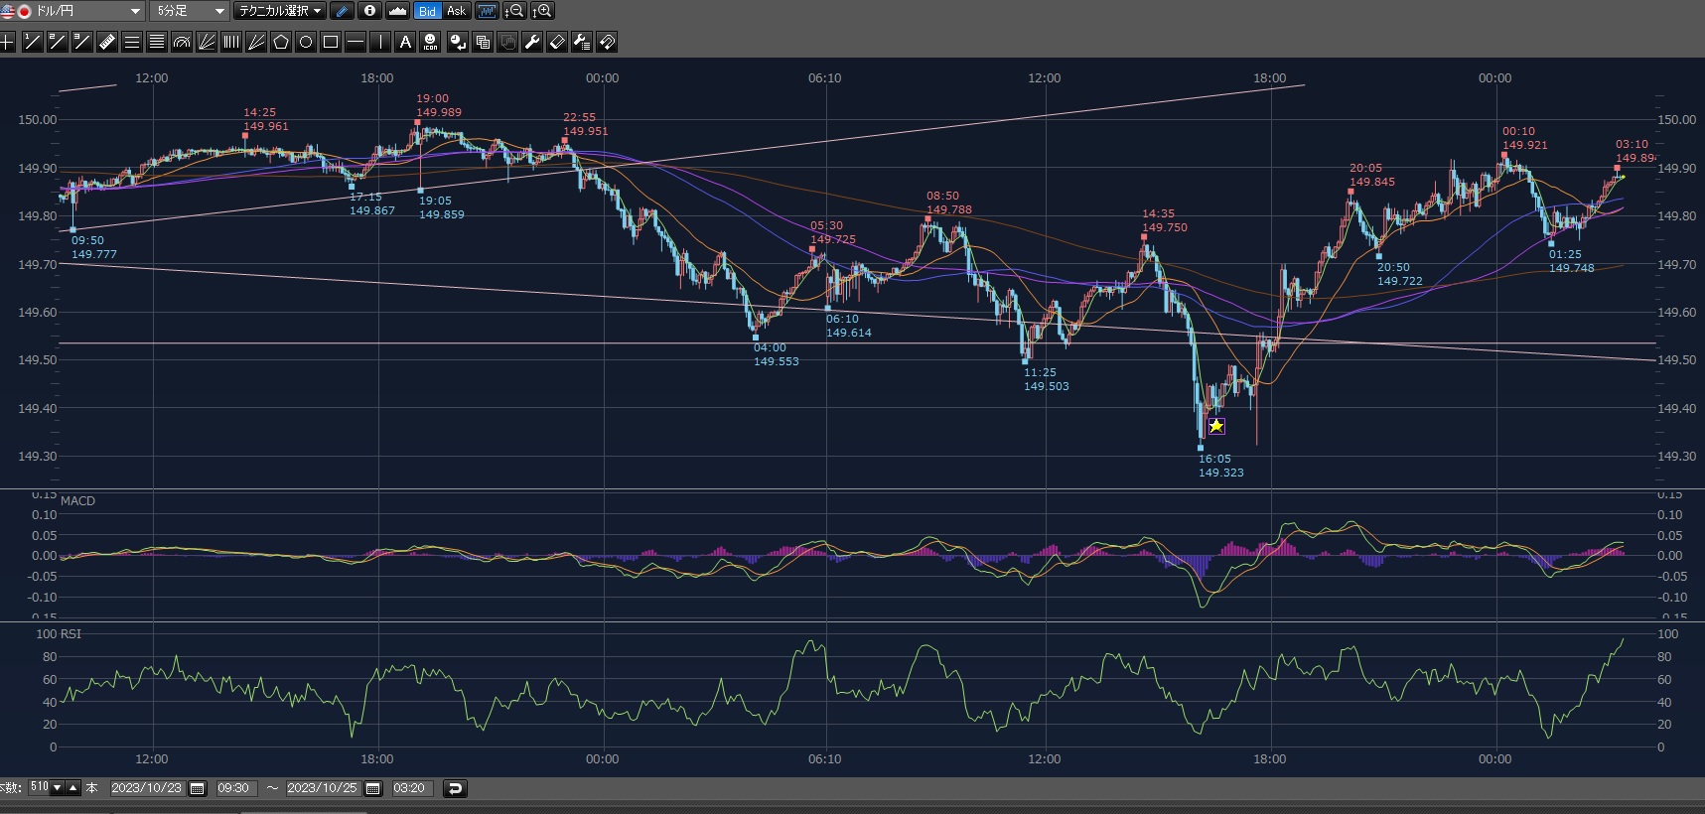Screen dimensions: 1705x814
Task: Click the start time field showing 09:30
Action: click(x=234, y=788)
